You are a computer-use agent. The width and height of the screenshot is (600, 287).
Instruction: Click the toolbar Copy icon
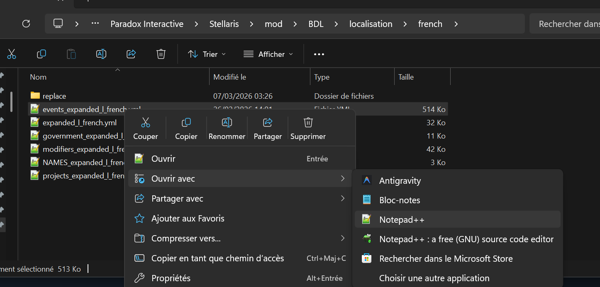tap(41, 54)
